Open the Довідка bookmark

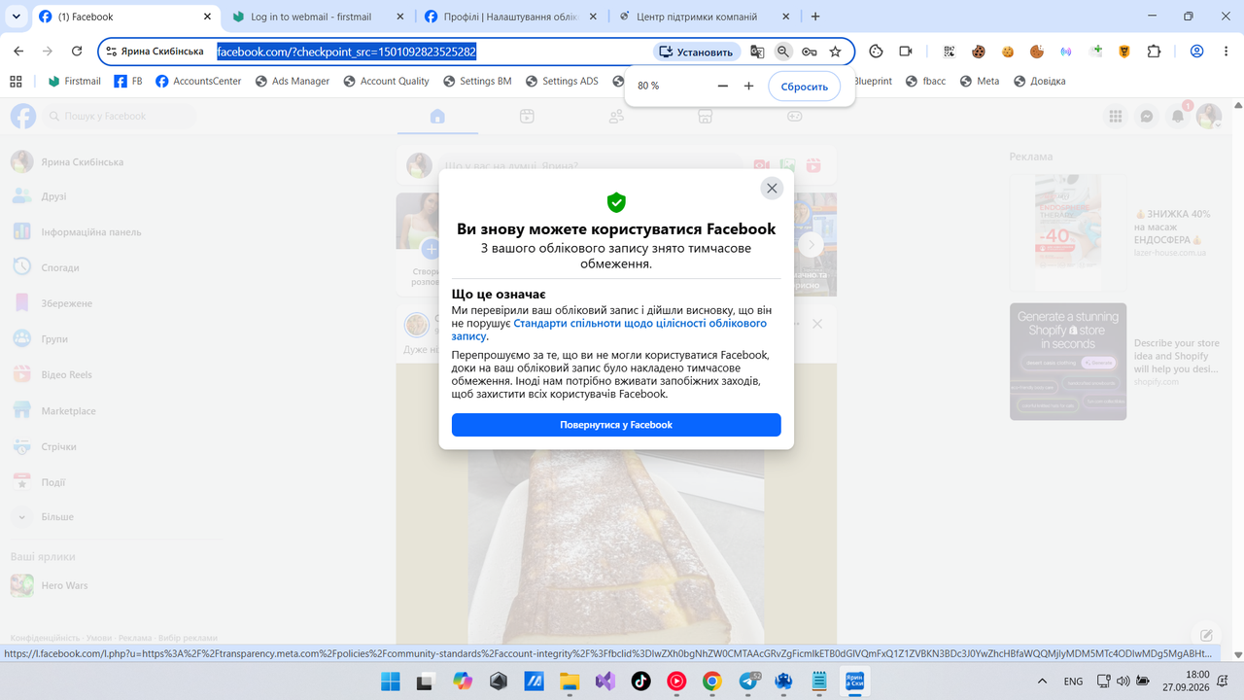[x=1040, y=82]
